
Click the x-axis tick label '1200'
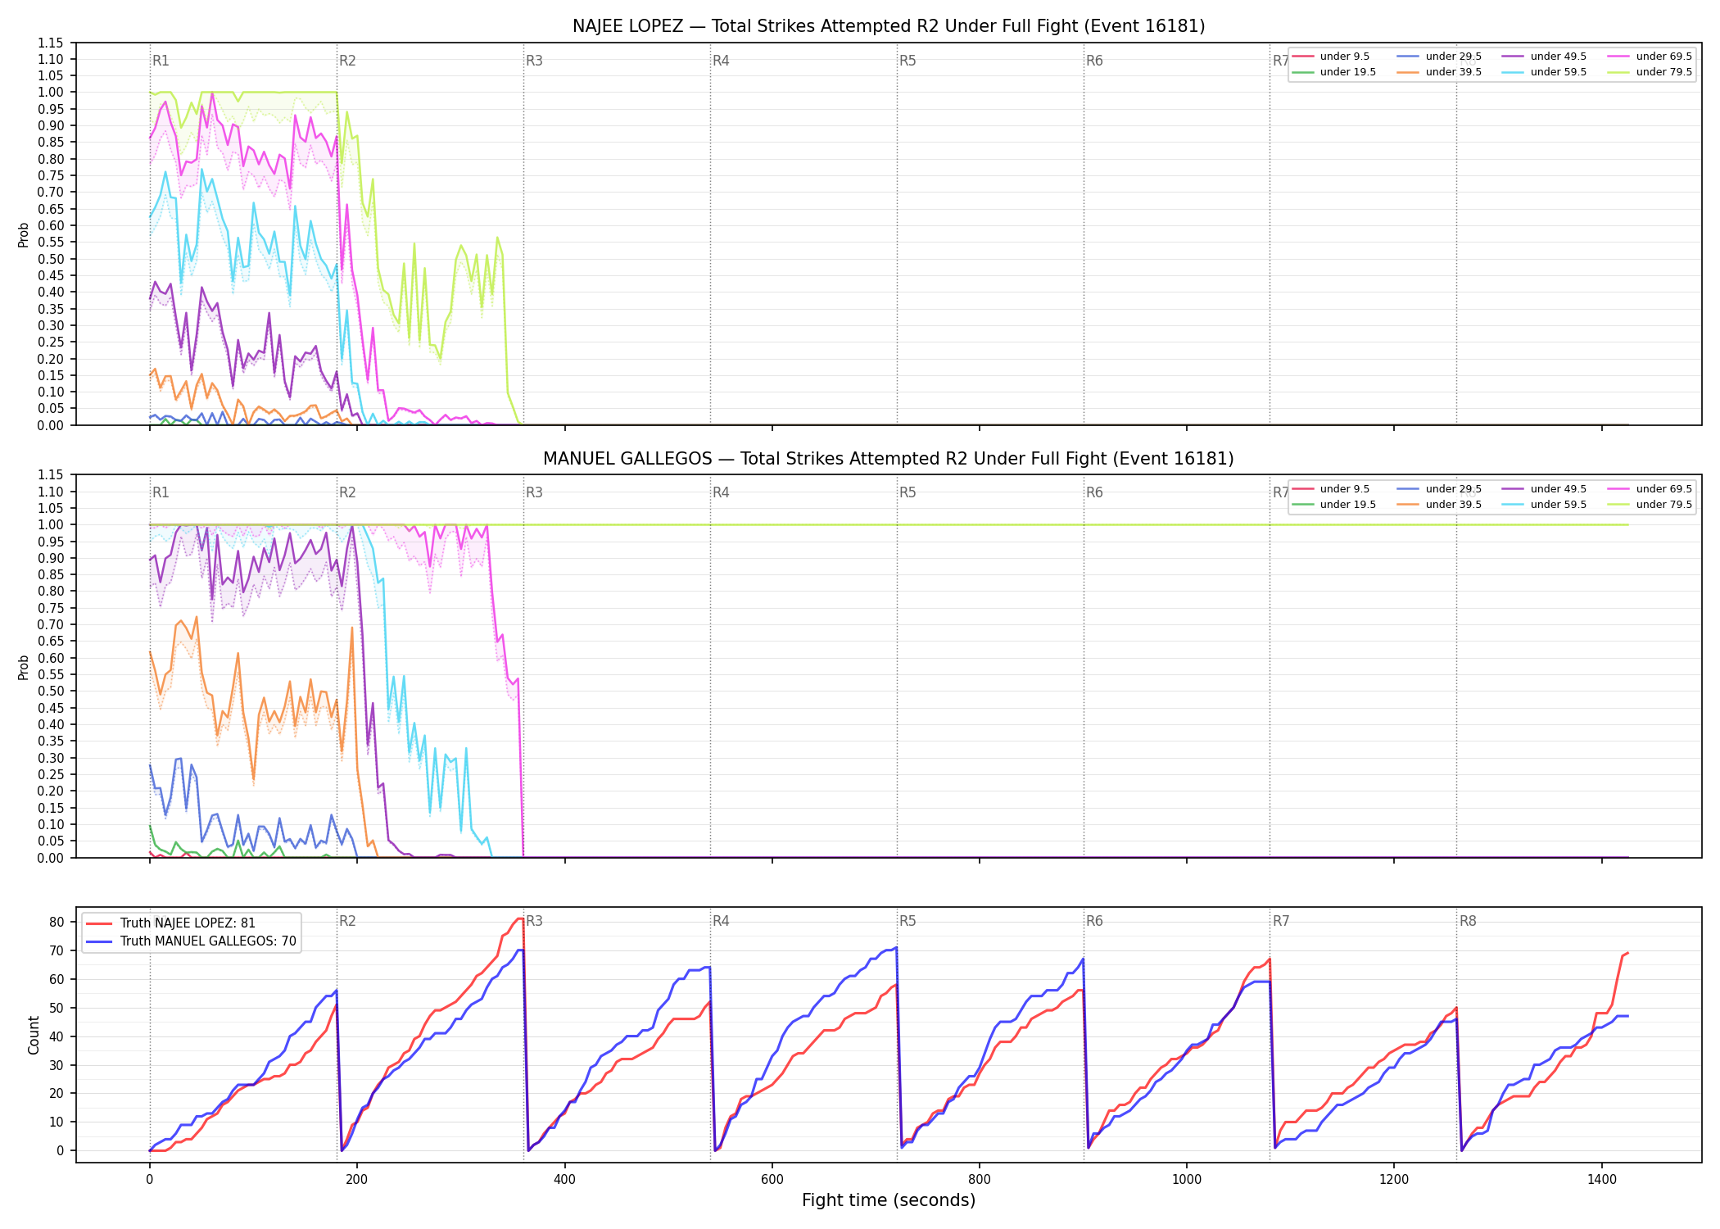click(1394, 1180)
